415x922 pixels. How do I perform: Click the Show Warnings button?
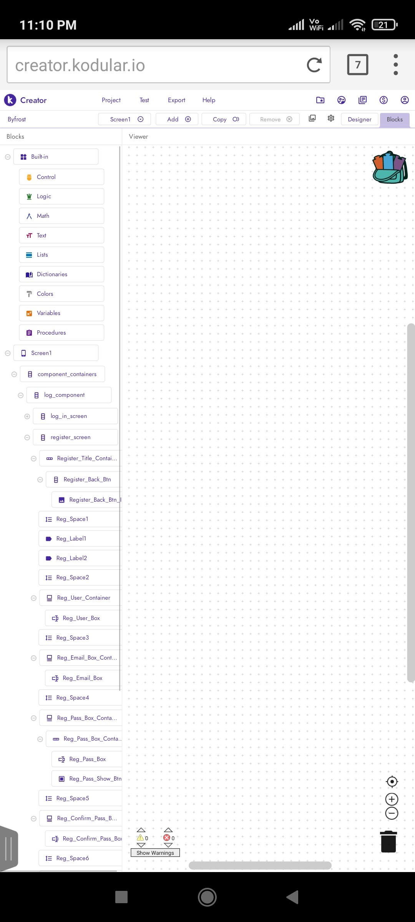155,853
